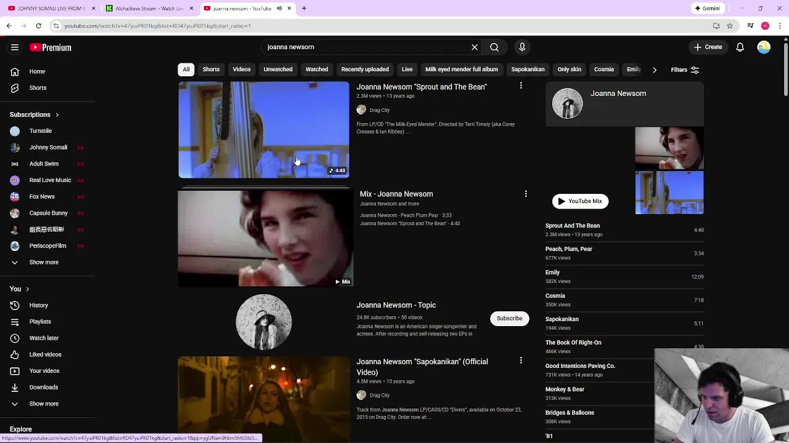Open the hamburger guide menu

(x=15, y=47)
